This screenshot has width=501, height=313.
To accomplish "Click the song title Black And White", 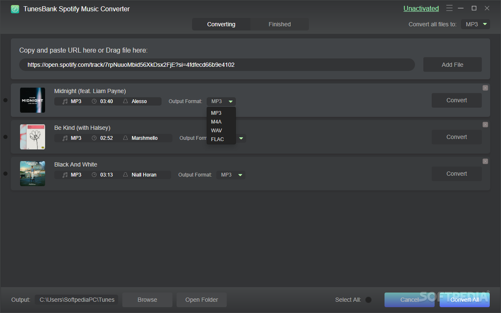I will pos(76,164).
